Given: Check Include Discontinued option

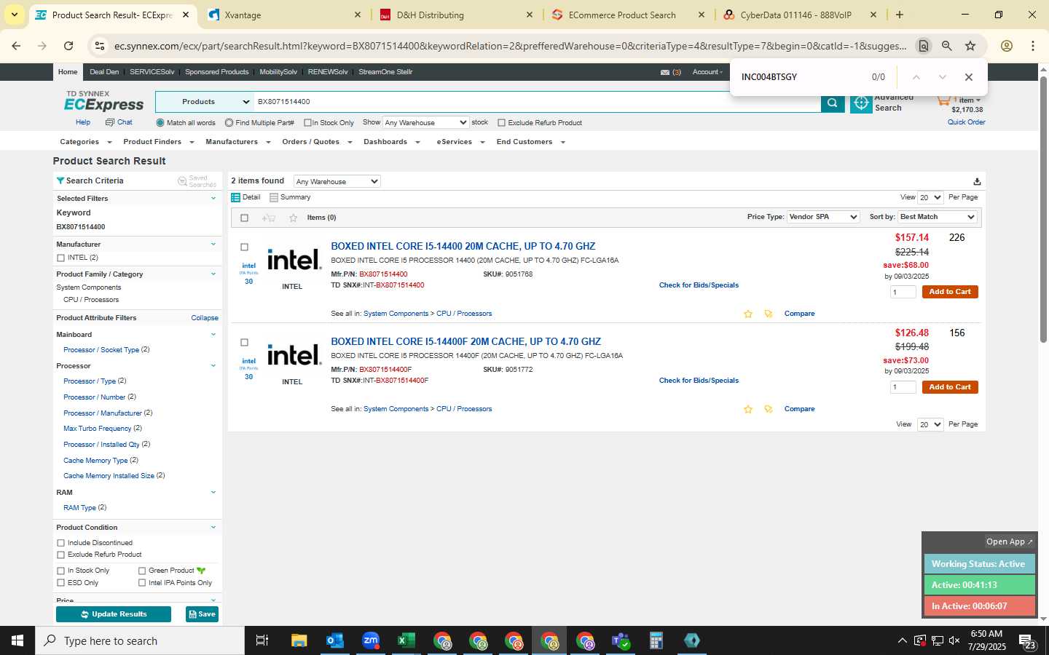Looking at the screenshot, I should (x=60, y=543).
